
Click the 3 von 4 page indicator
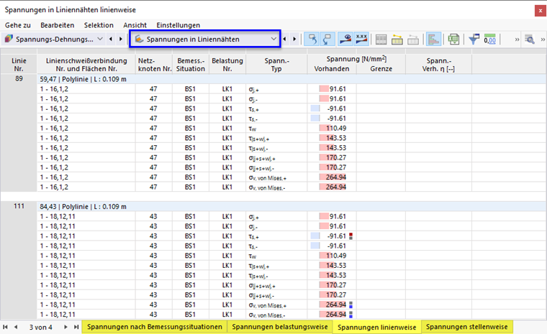[x=41, y=327]
